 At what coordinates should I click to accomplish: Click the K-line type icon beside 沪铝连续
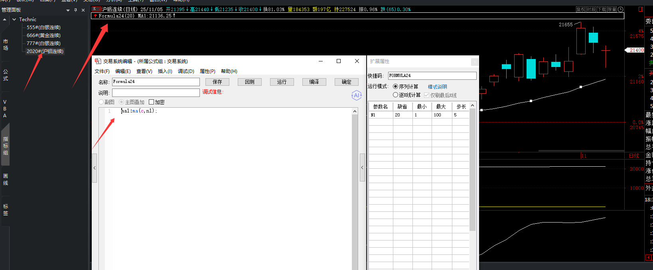[x=95, y=9]
